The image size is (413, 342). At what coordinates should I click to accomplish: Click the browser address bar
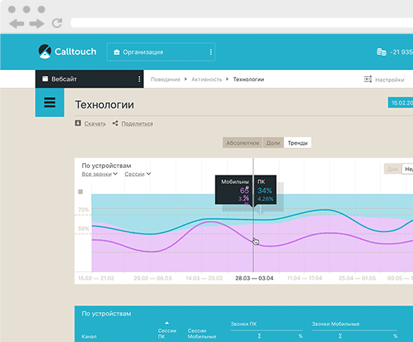pyautogui.click(x=242, y=23)
